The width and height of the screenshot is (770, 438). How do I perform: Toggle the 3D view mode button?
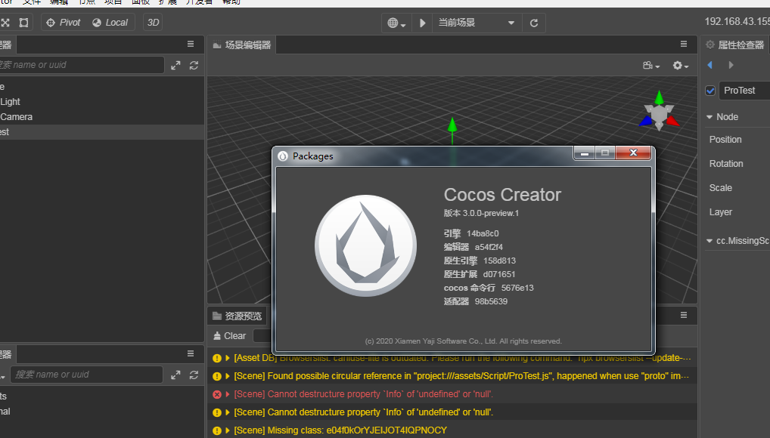coord(154,23)
